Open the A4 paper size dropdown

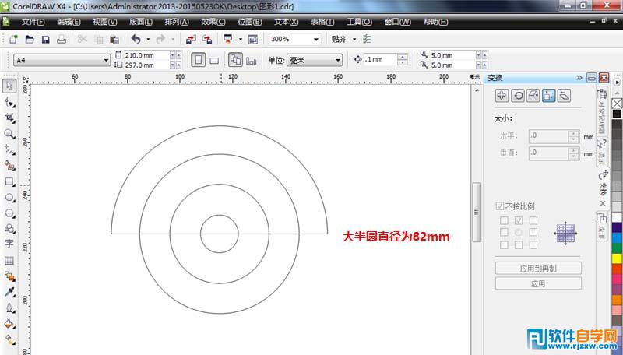[106, 61]
